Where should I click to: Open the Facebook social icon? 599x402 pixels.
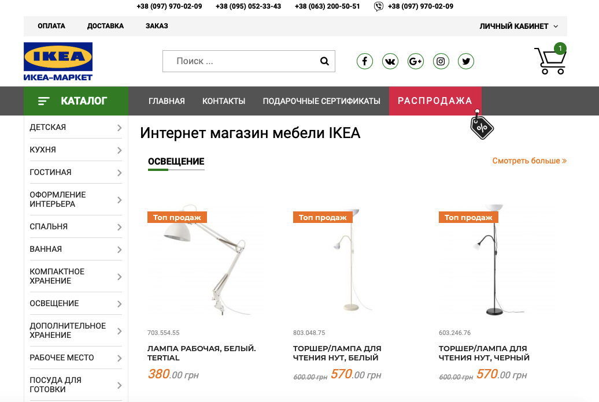click(365, 61)
